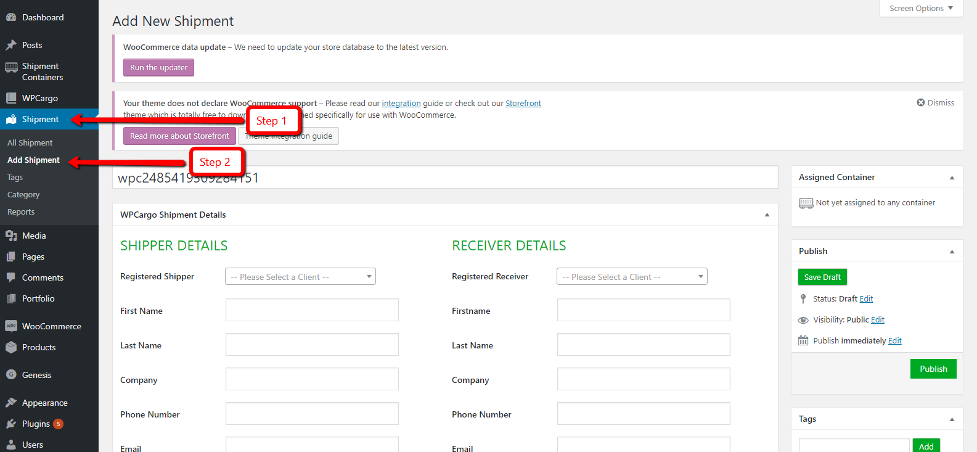The height and width of the screenshot is (452, 977).
Task: Click the calendar icon beside Publish immediately
Action: click(x=803, y=340)
